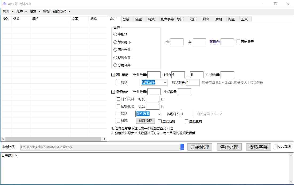Screen dimensions: 294x185
Task: Open the 工具 tab
Action: [245, 19]
